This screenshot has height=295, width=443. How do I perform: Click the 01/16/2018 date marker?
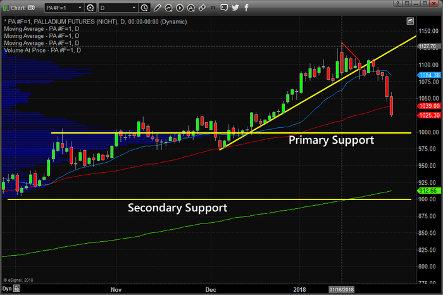point(341,290)
